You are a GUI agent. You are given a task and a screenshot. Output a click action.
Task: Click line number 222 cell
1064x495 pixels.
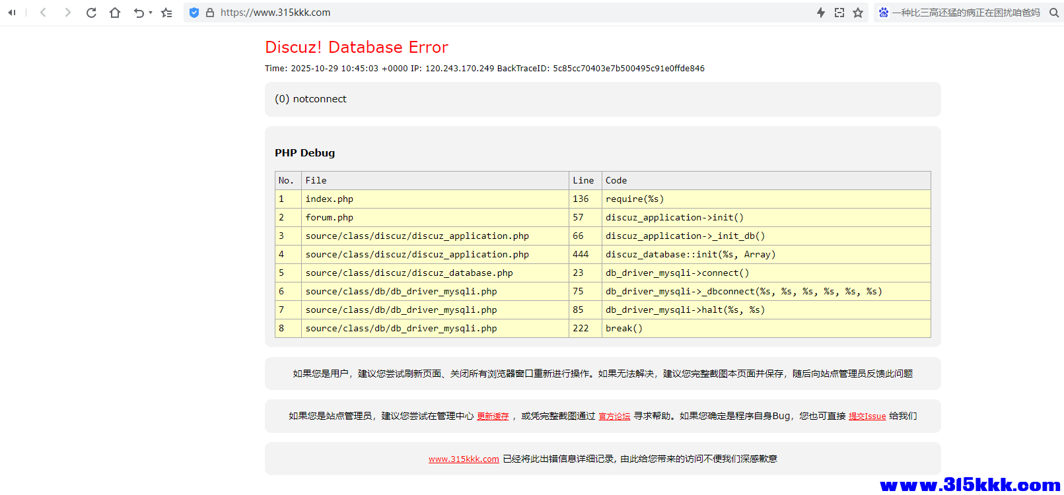[585, 329]
